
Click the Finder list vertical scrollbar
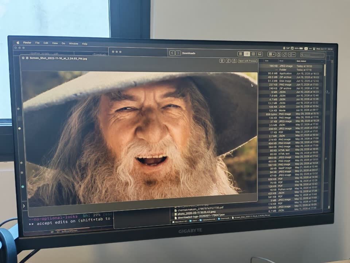pos(325,70)
